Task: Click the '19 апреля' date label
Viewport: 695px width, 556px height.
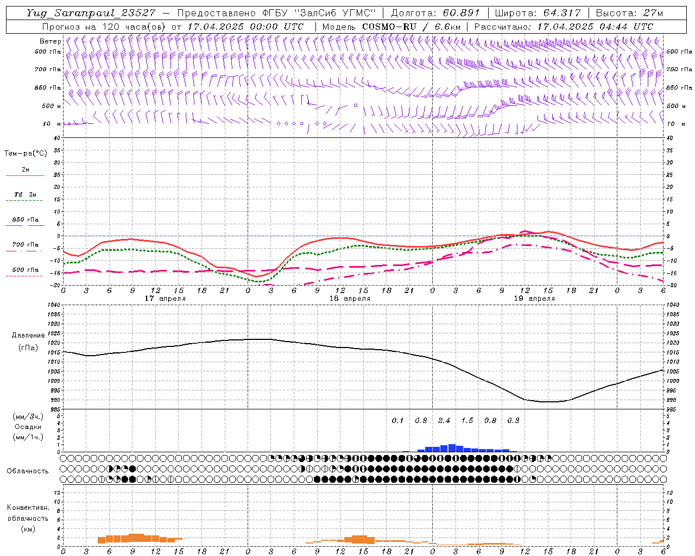Action: click(534, 299)
